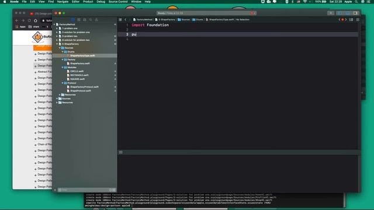The image size is (374, 210).
Task: Click the browser's YouTube tab
Action: click(41, 13)
